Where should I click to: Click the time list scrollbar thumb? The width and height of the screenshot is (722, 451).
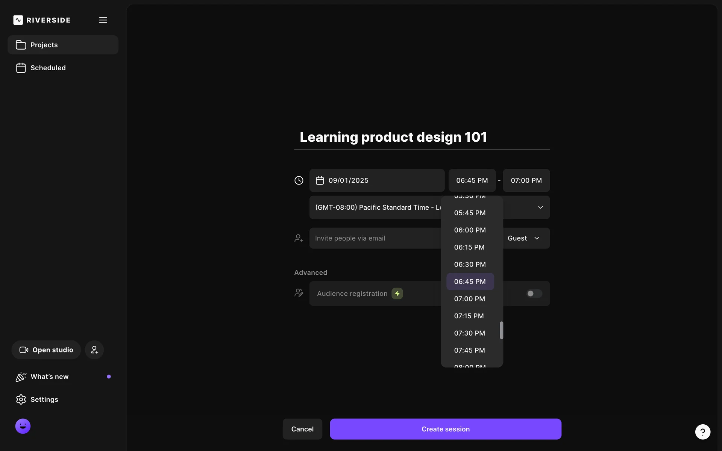[x=501, y=330]
